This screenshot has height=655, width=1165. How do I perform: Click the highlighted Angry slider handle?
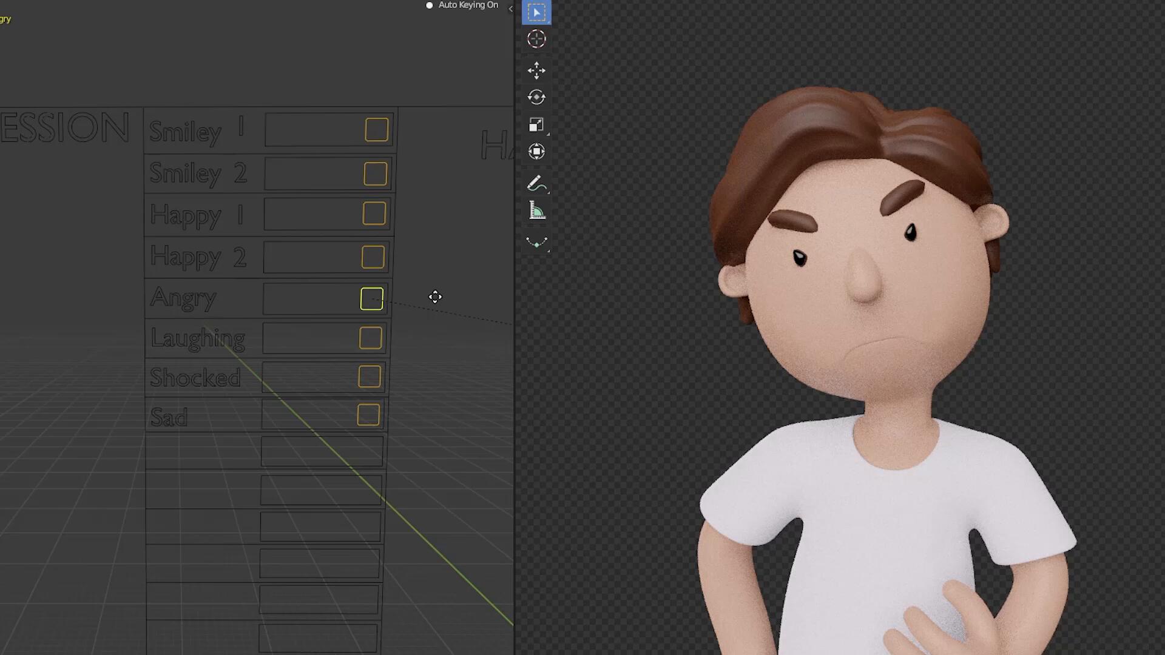pyautogui.click(x=372, y=298)
